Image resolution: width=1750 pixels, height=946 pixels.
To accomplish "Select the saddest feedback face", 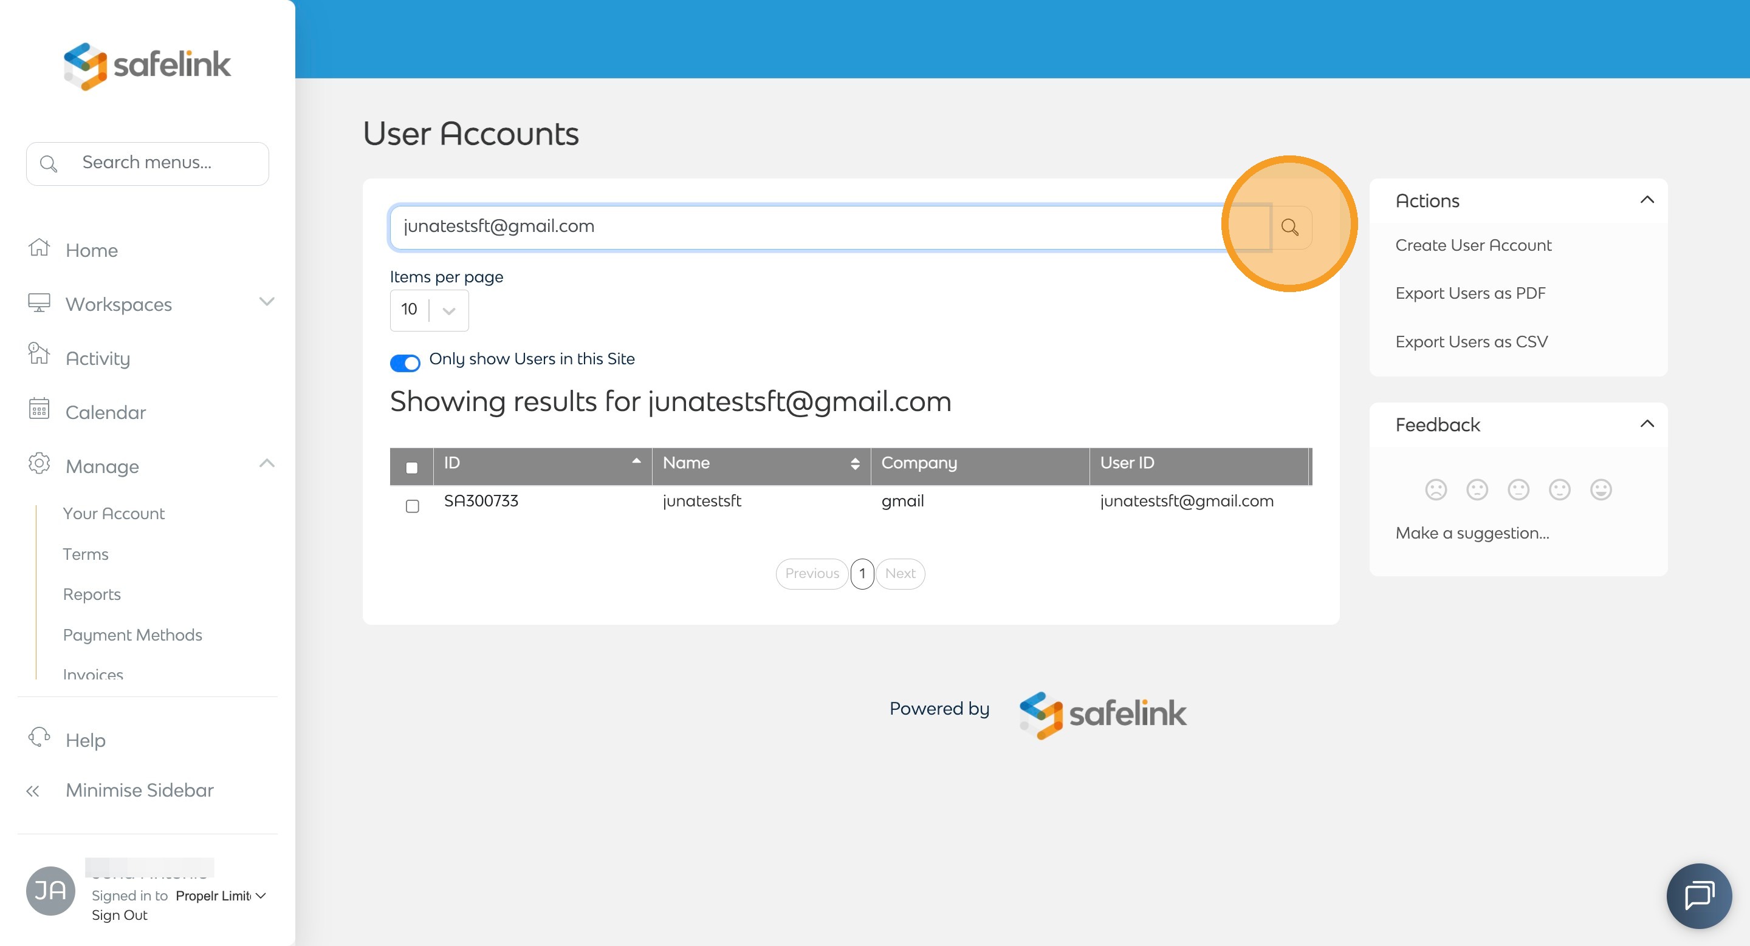I will pos(1435,489).
